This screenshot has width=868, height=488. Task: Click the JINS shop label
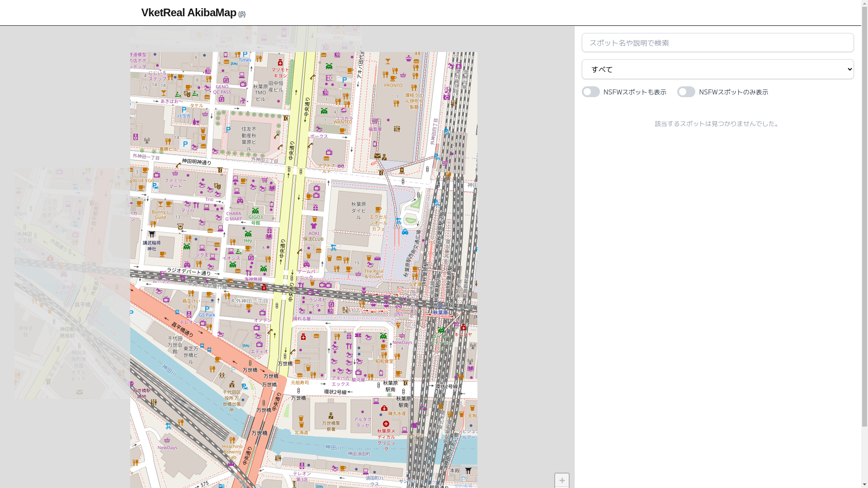pos(398,314)
